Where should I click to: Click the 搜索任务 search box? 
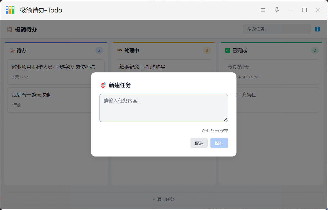point(276,29)
